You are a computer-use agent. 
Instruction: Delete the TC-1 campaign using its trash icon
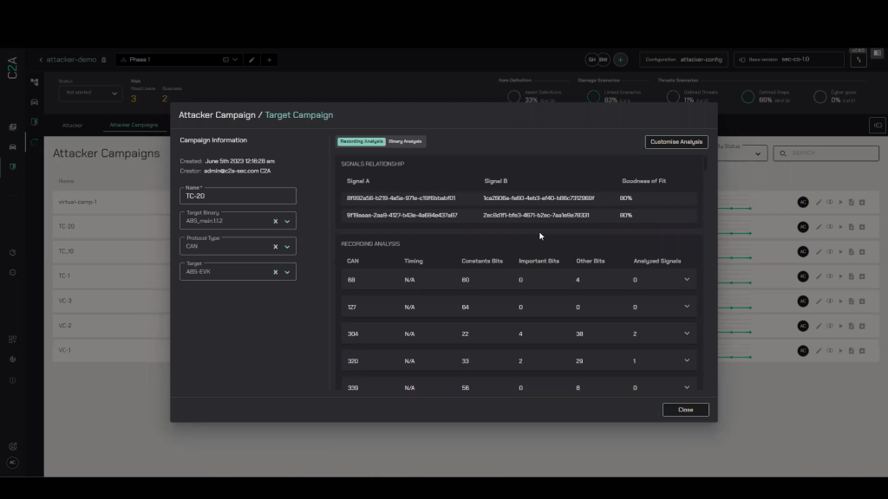click(x=862, y=276)
